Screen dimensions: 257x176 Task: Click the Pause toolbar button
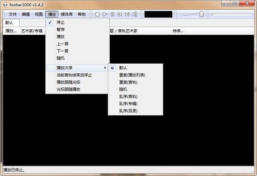[x=112, y=14]
